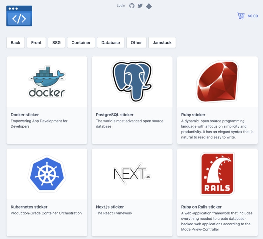Viewport: 263px width, 239px height.
Task: Filter by Database category
Action: (x=110, y=43)
